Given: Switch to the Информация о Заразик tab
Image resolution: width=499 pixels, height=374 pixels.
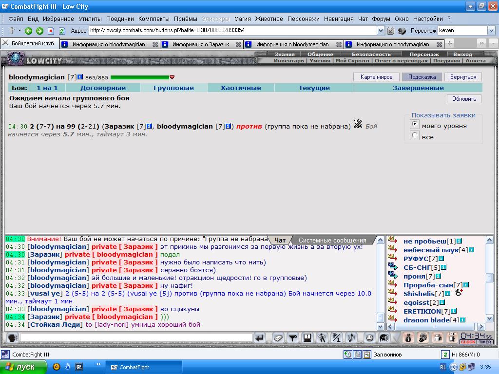Looking at the screenshot, I should 201,44.
